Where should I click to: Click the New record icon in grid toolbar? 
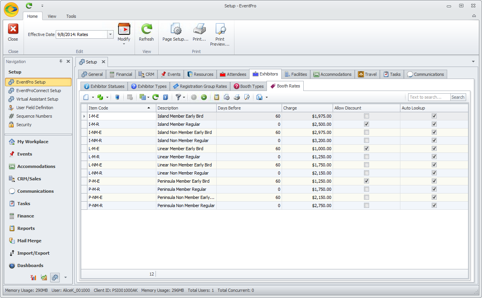(86, 97)
